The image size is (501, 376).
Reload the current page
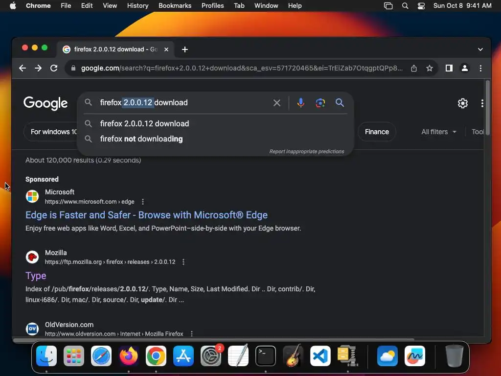(x=54, y=68)
